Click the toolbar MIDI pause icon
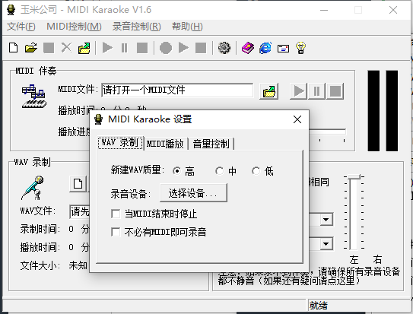This screenshot has width=413, height=314. [124, 48]
